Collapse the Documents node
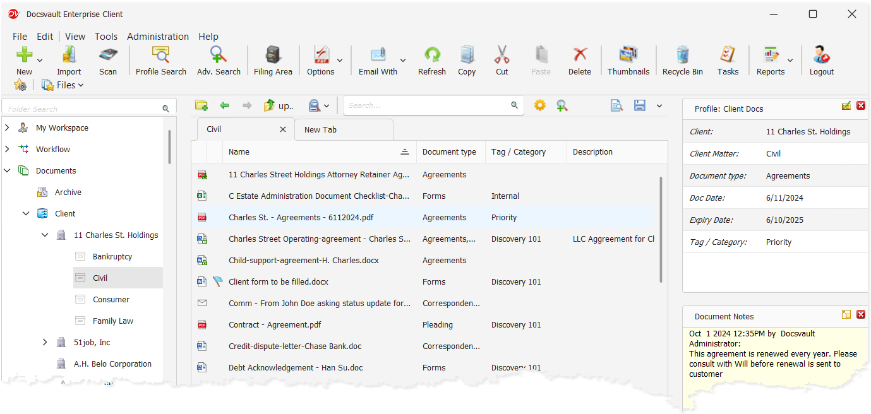The width and height of the screenshot is (871, 414). click(x=7, y=170)
